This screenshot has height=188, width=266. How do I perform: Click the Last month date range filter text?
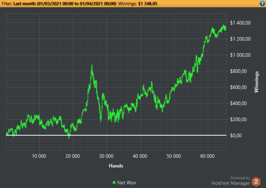tap(65, 4)
